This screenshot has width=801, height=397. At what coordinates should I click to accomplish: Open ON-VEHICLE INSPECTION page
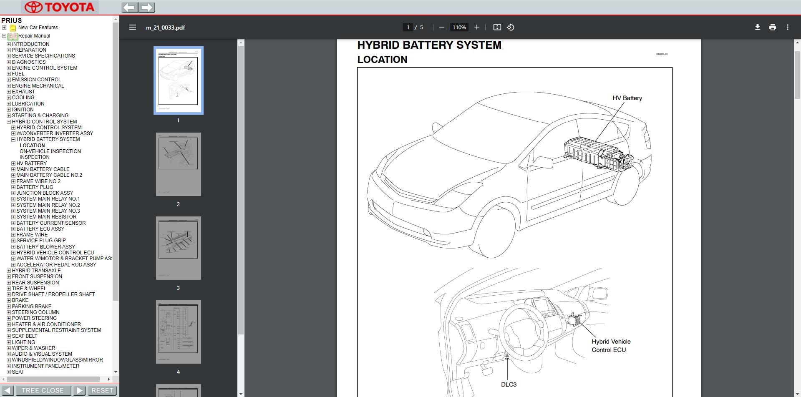point(50,151)
